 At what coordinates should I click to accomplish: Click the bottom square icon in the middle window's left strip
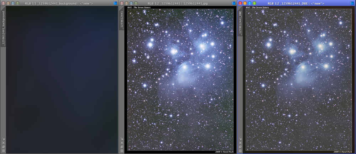[122, 150]
